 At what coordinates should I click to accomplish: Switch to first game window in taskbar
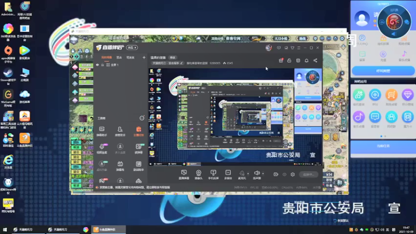(x=28, y=229)
